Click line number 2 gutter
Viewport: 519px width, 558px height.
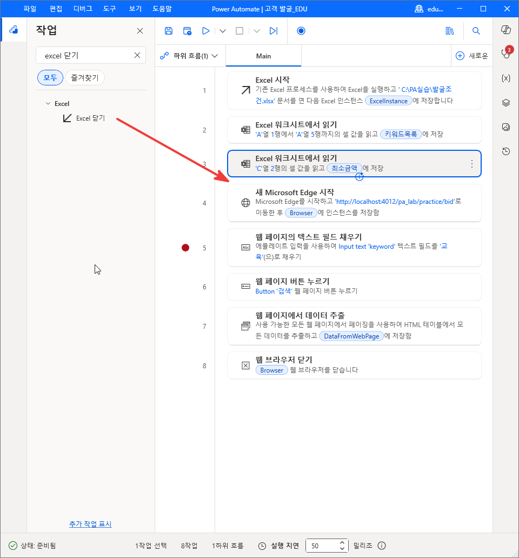point(204,130)
